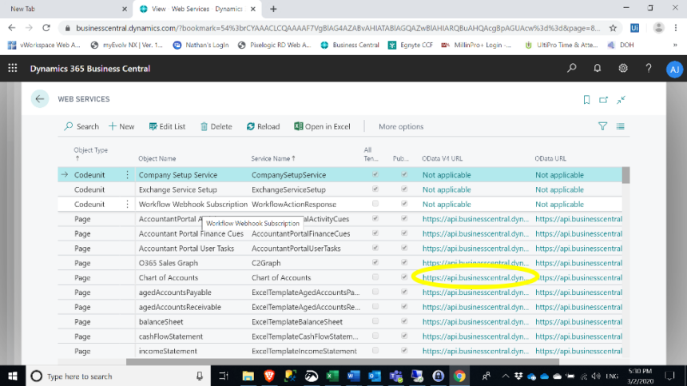Switch list layout with the view icon

pos(621,126)
